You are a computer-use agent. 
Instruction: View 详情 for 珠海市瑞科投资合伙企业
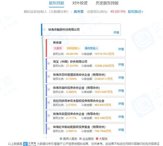[x=121, y=91]
